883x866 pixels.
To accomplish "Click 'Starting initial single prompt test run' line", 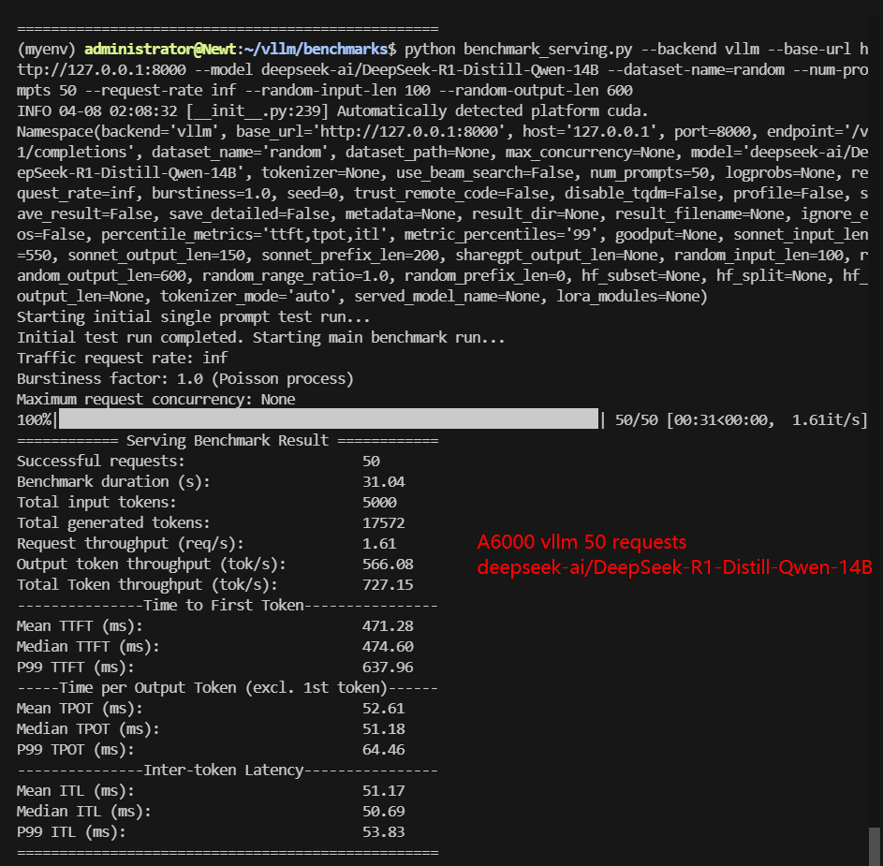I will point(194,317).
